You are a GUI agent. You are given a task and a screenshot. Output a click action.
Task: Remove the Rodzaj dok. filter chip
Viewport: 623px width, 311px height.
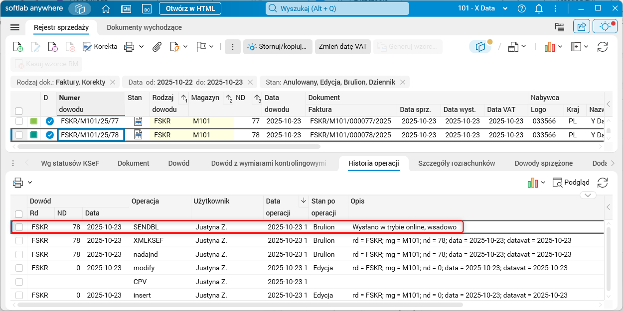click(113, 82)
